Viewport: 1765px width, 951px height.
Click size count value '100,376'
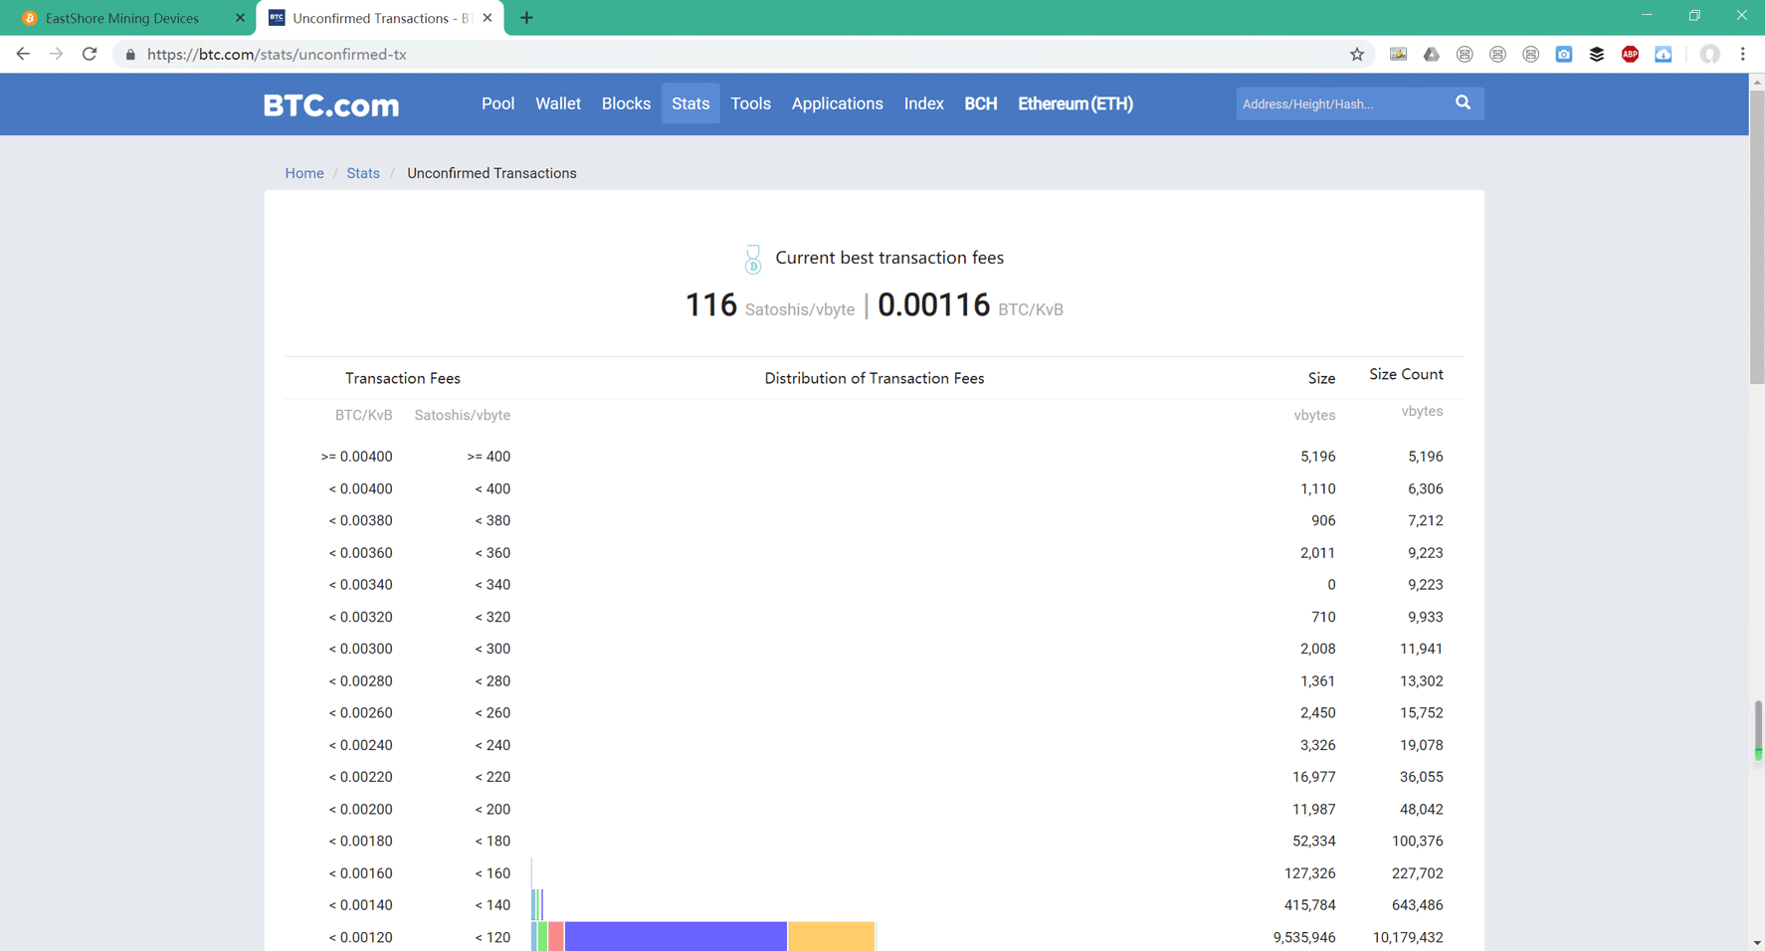[x=1417, y=841]
